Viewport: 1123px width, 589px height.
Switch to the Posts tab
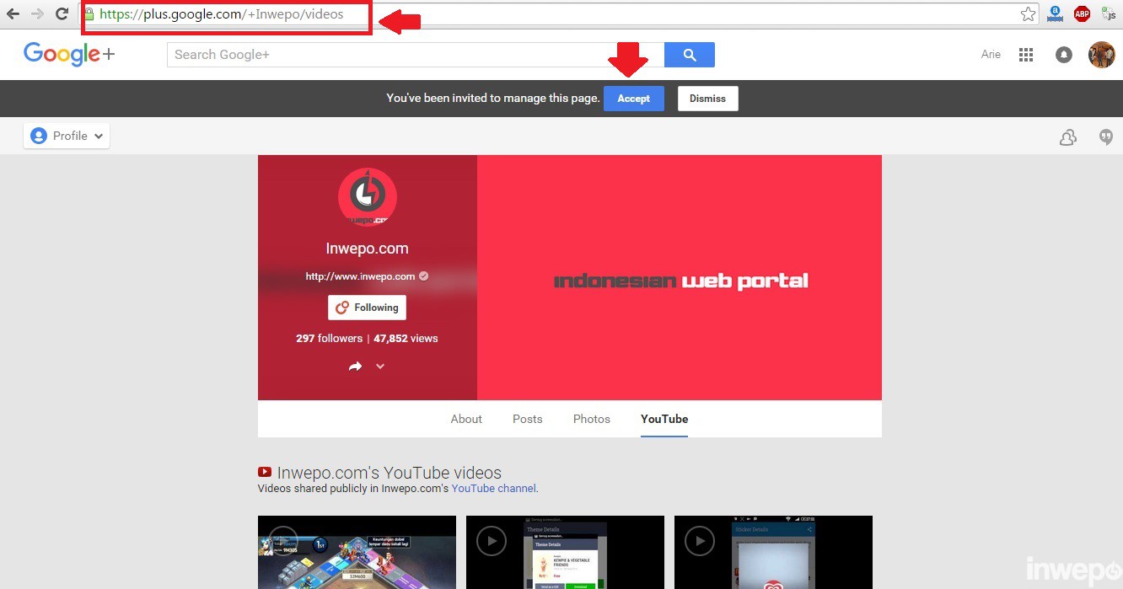(528, 419)
